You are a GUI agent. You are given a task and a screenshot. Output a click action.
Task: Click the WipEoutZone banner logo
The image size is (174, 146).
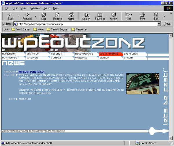73,43
